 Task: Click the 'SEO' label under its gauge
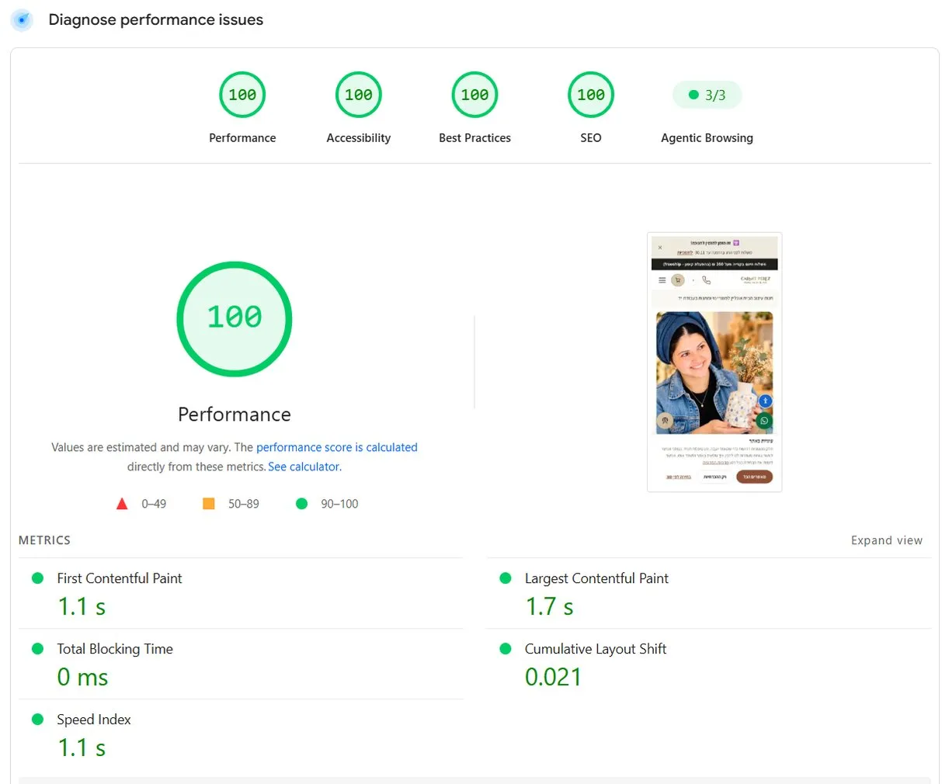point(591,137)
